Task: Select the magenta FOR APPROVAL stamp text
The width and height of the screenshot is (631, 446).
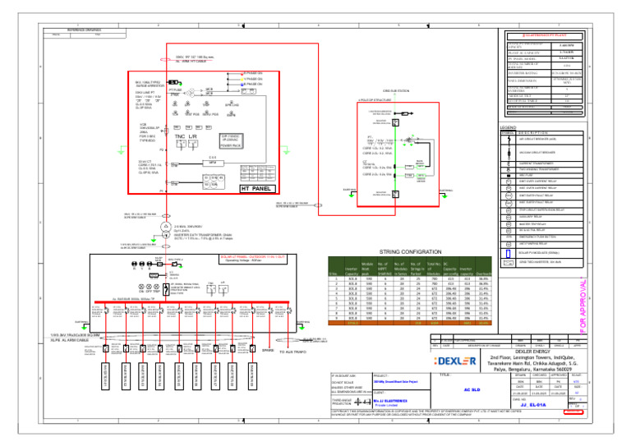Action: [583, 306]
